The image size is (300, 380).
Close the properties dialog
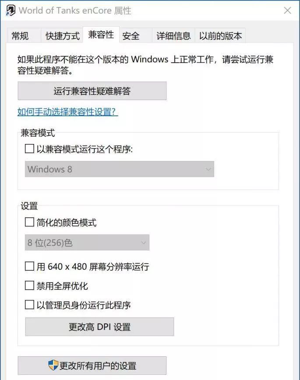pos(287,11)
